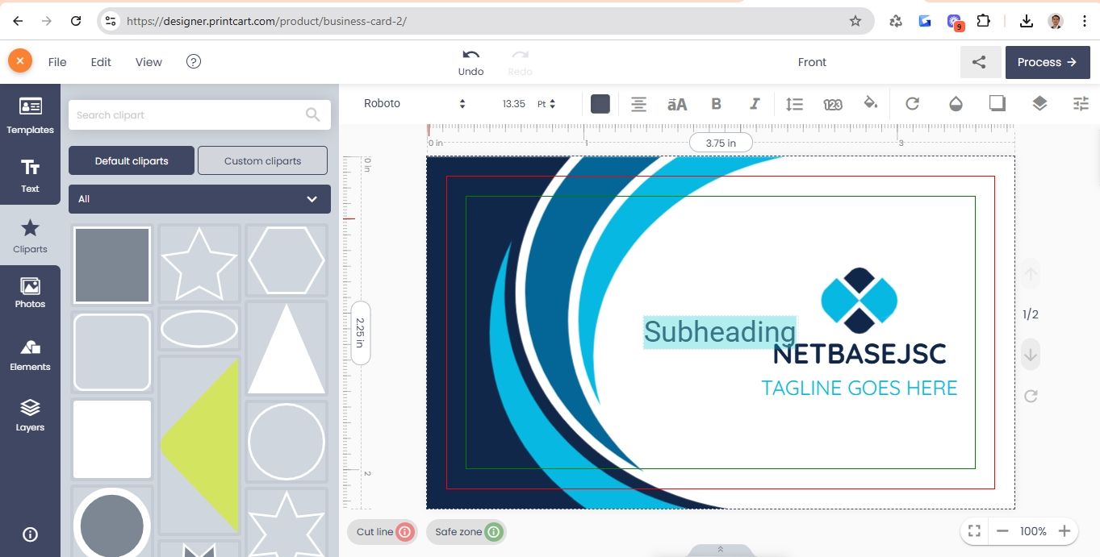1100x557 pixels.
Task: Click the opacity droplet icon
Action: coord(956,104)
